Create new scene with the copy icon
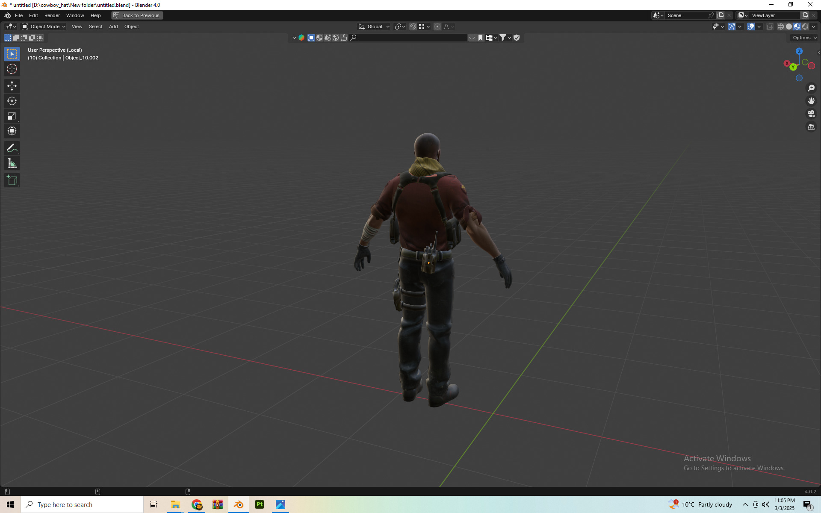The height and width of the screenshot is (513, 821). coord(721,15)
